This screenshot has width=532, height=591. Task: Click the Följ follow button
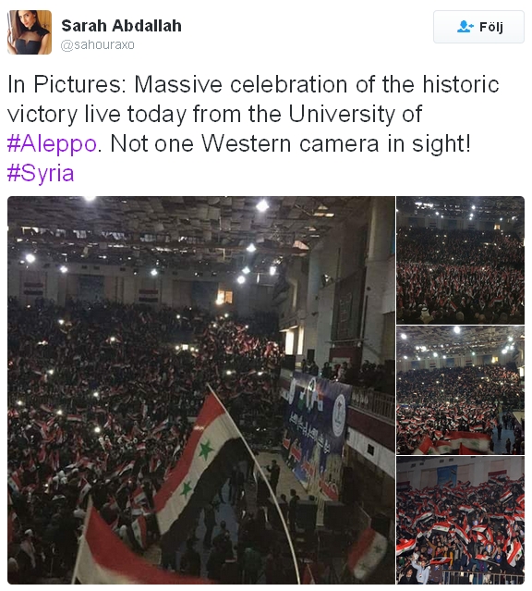tap(478, 27)
